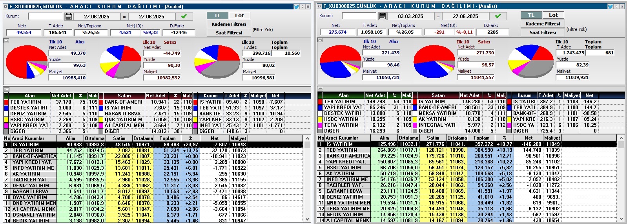Click Alıcı pie chart in right window
The height and width of the screenshot is (224, 627).
(341, 61)
